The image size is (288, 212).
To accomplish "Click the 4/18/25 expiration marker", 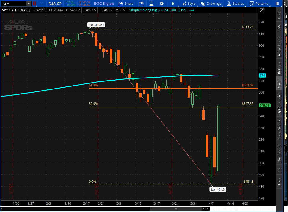I will (240, 189).
